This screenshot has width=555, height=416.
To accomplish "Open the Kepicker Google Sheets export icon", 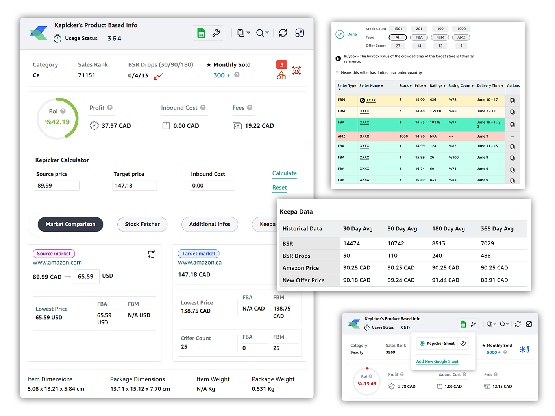I will pyautogui.click(x=202, y=33).
